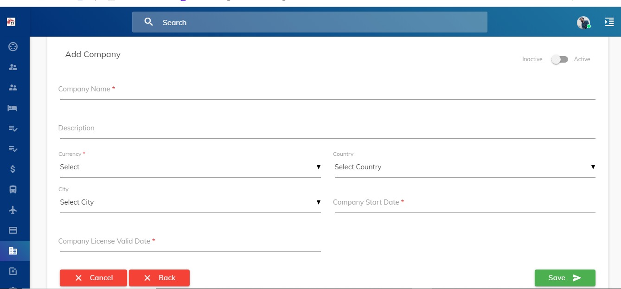Click the green Save button
This screenshot has width=621, height=289.
(x=564, y=278)
